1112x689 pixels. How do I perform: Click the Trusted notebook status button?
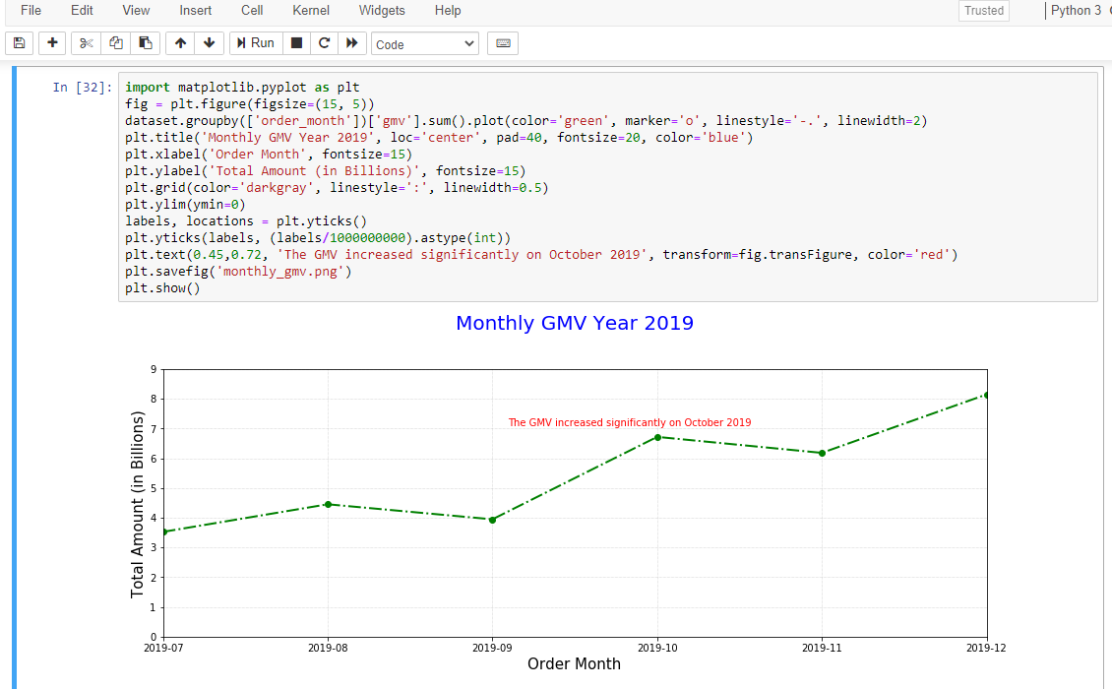tap(983, 11)
